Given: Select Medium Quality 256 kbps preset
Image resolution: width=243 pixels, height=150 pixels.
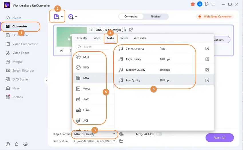Looking at the screenshot, I should point(164,70).
